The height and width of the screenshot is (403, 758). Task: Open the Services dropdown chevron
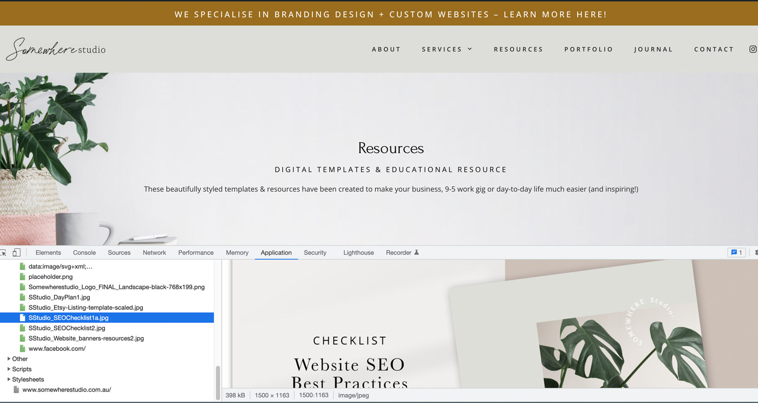470,49
